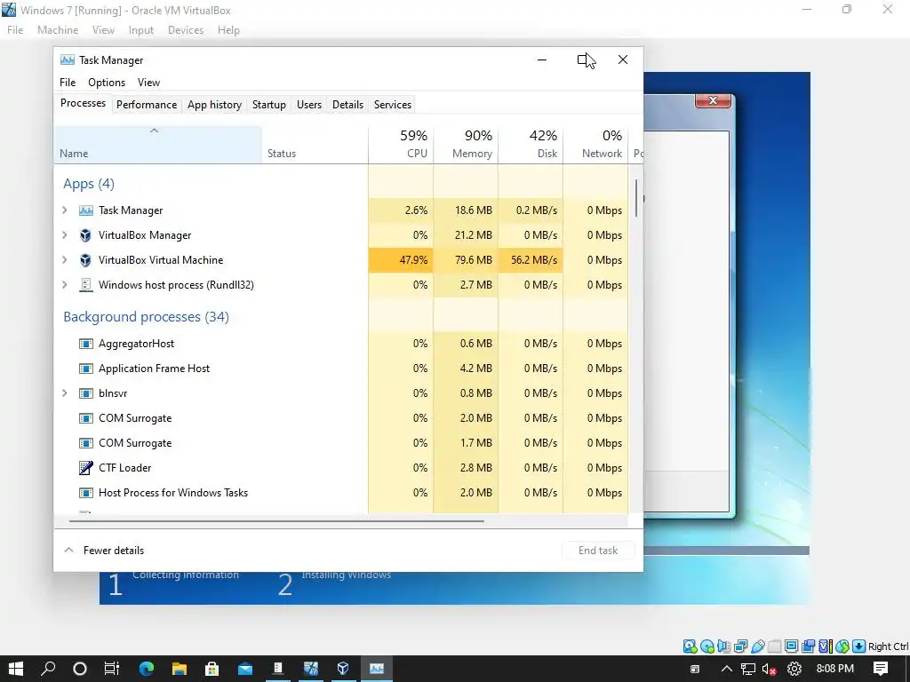Screen dimensions: 910x682
Task: Open File Explorer from the taskbar
Action: click(x=180, y=669)
